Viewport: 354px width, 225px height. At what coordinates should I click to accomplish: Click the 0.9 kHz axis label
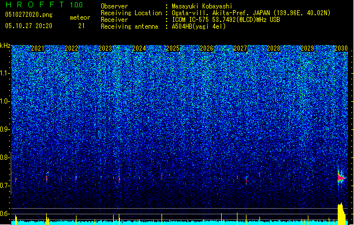point(5,129)
